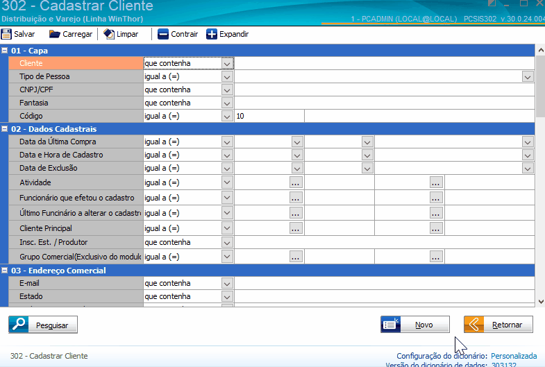The image size is (545, 367).
Task: Click the Salvar toolbar label
Action: 24,34
